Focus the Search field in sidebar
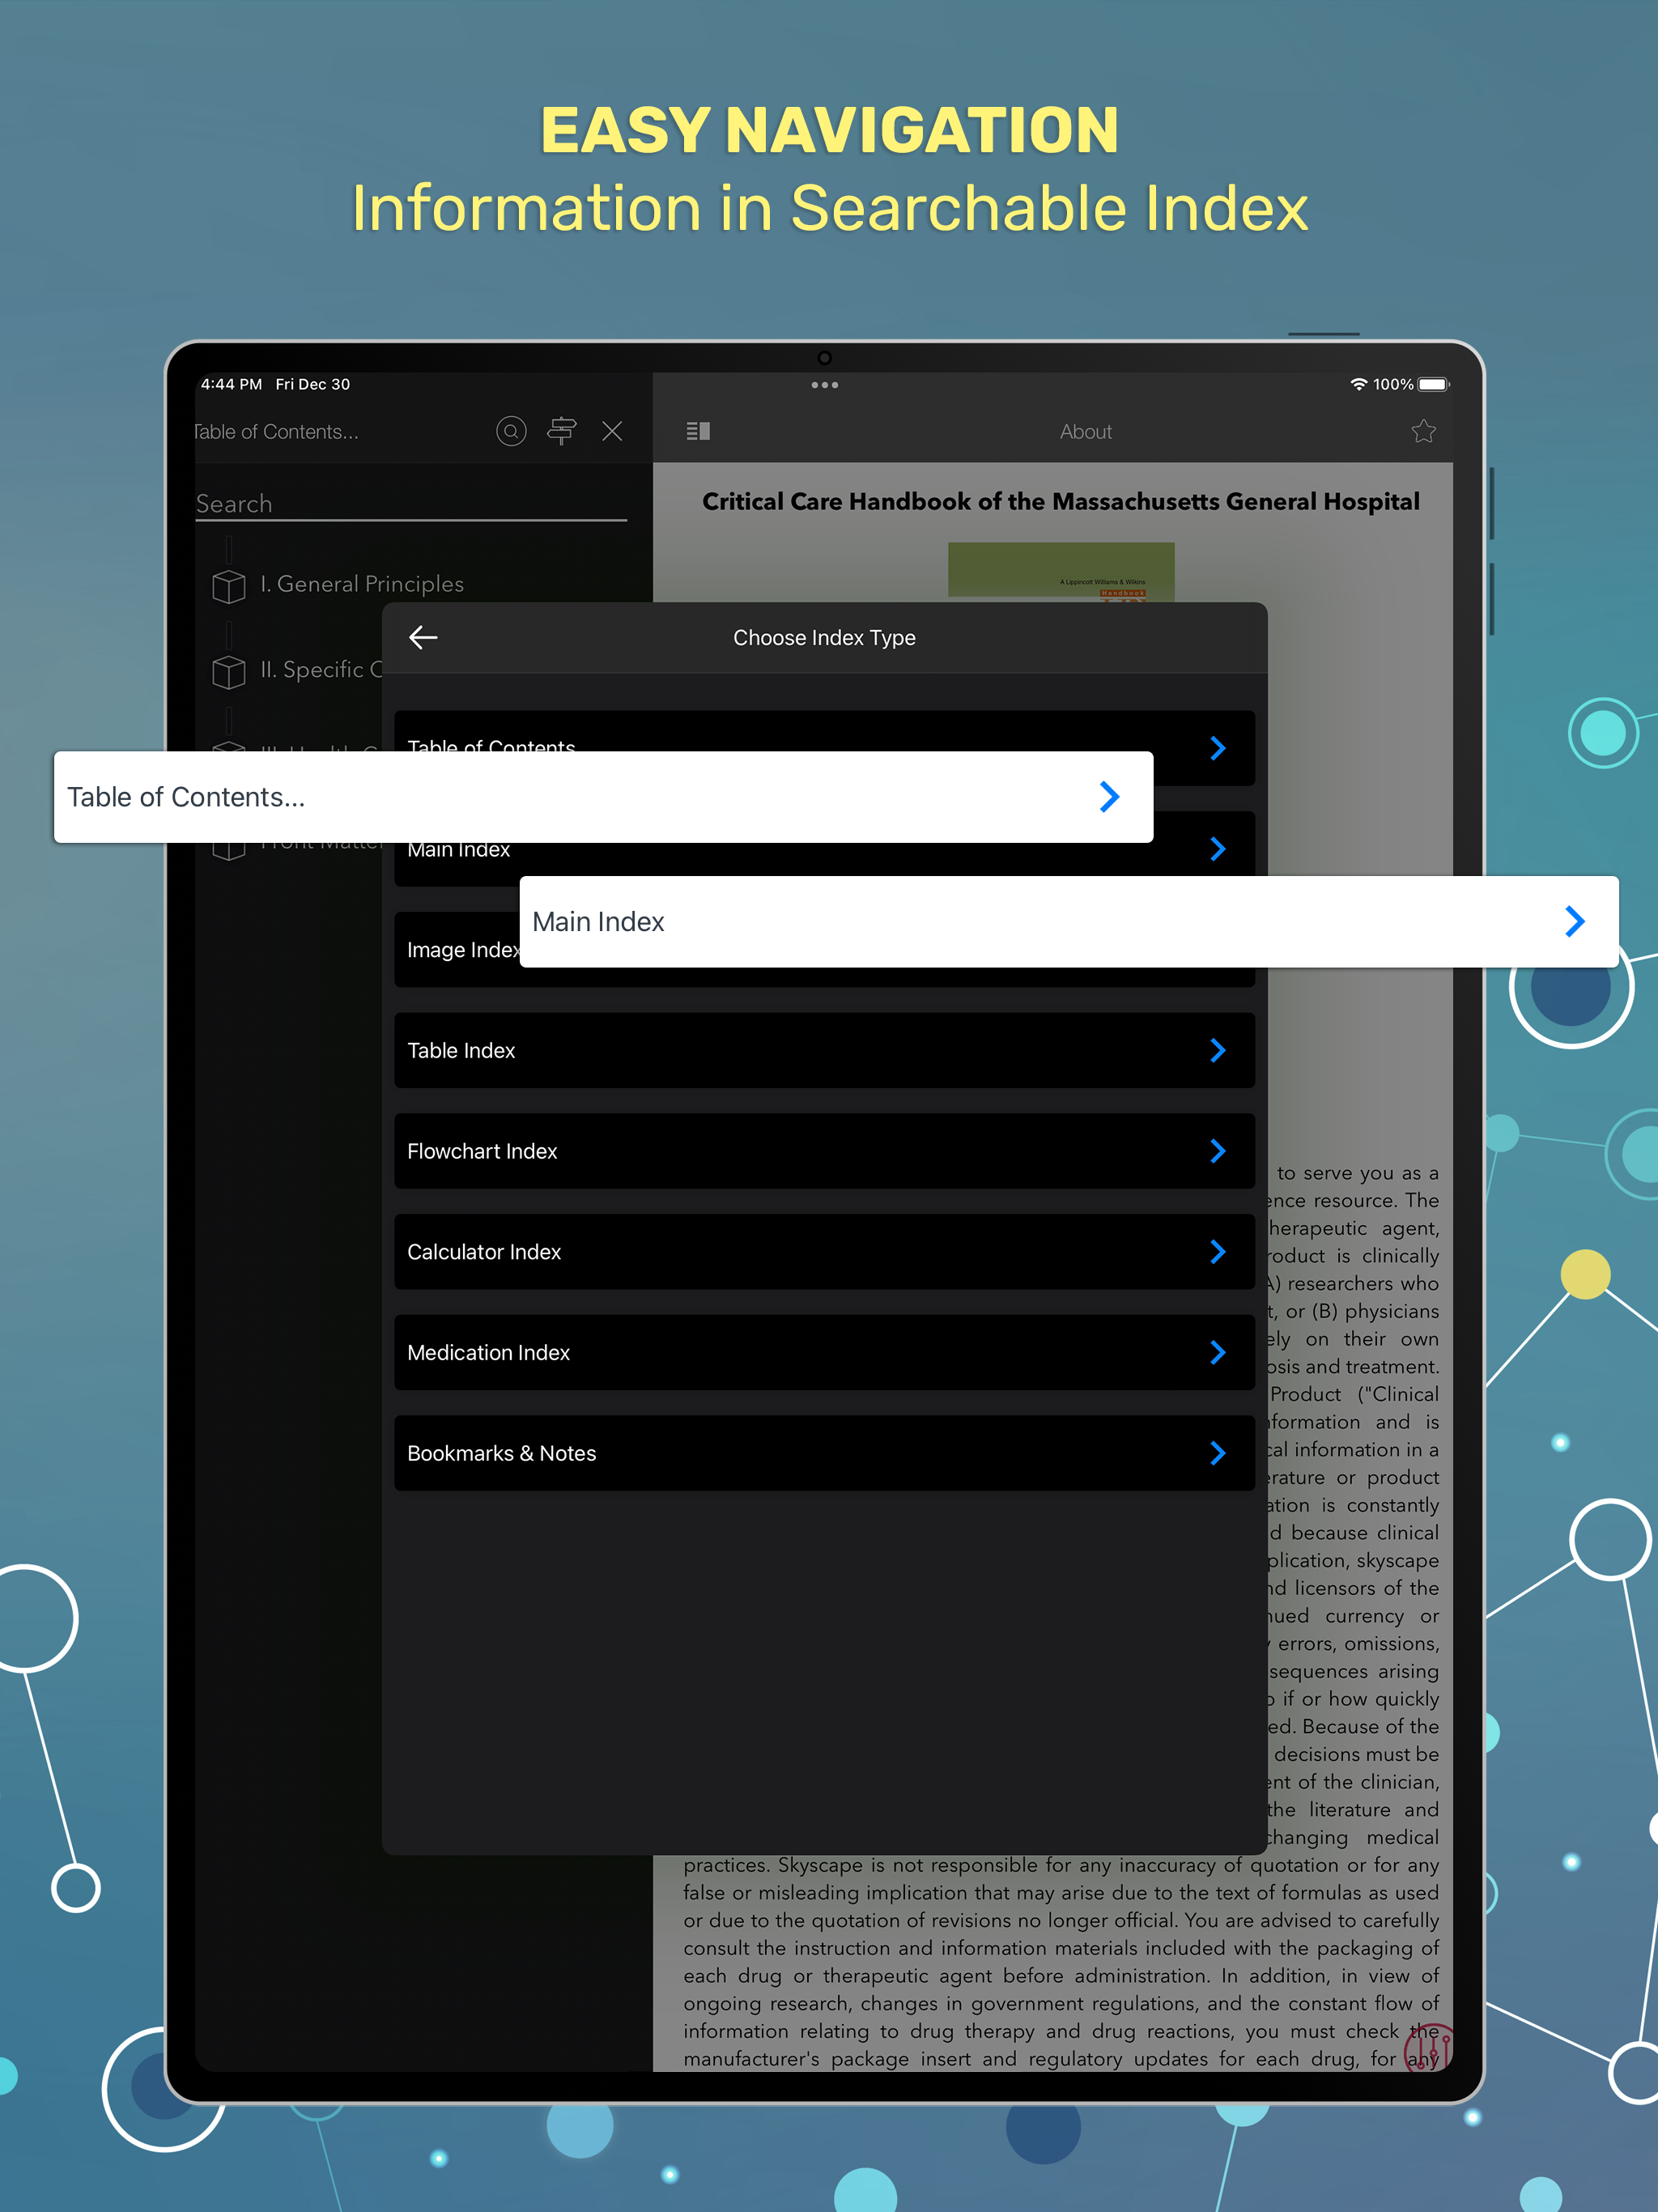 411,504
